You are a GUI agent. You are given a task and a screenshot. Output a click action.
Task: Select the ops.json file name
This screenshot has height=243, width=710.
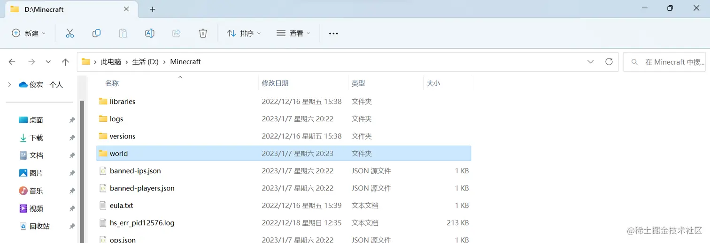123,240
